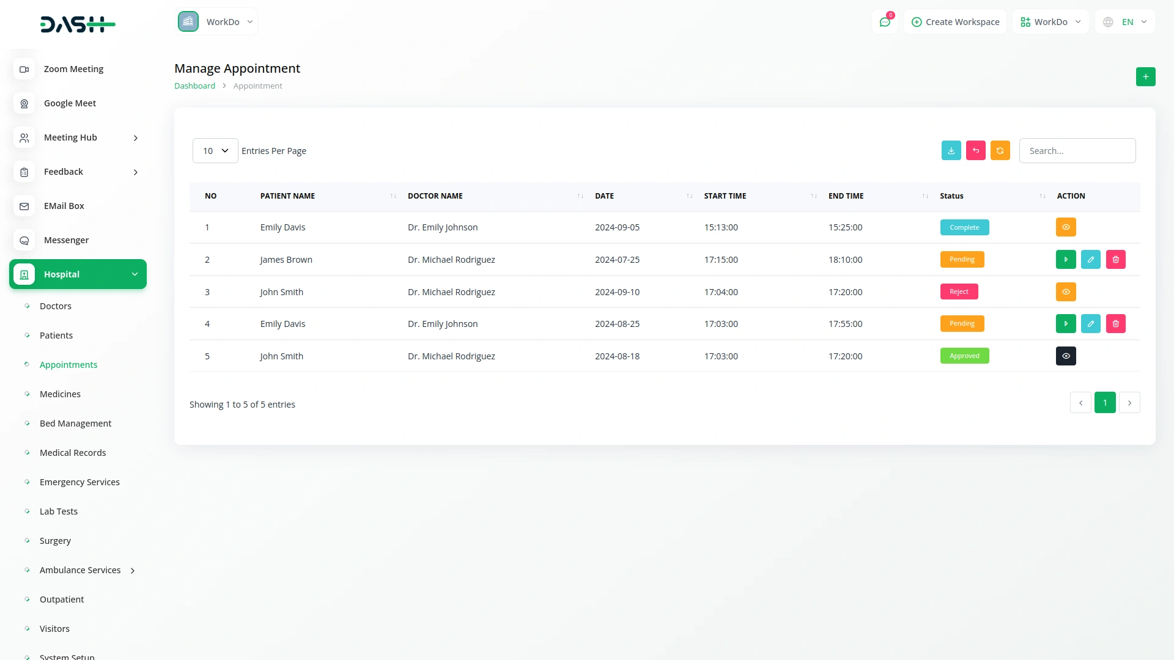Delete James Brown's pending appointment
The image size is (1174, 660).
point(1115,260)
